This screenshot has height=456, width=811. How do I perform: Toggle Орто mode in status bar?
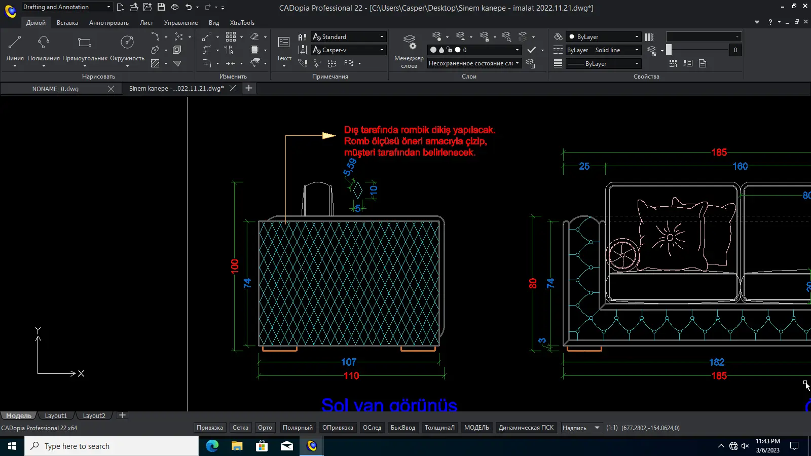point(265,428)
